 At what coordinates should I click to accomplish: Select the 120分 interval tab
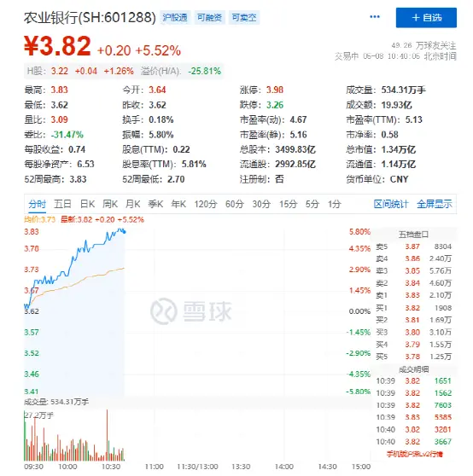(x=206, y=204)
